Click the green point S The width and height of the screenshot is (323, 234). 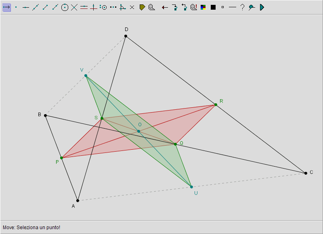pyautogui.click(x=102, y=118)
